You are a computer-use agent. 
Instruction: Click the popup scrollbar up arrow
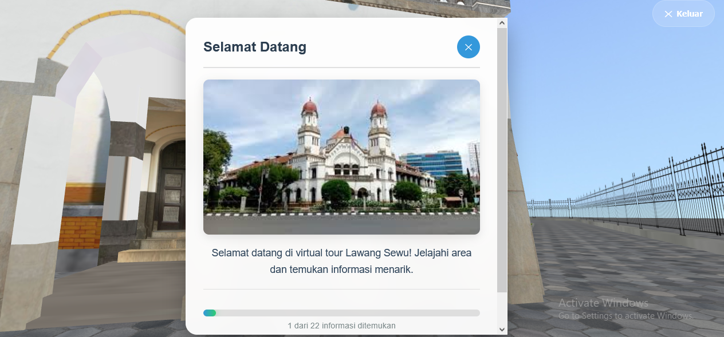click(x=502, y=23)
